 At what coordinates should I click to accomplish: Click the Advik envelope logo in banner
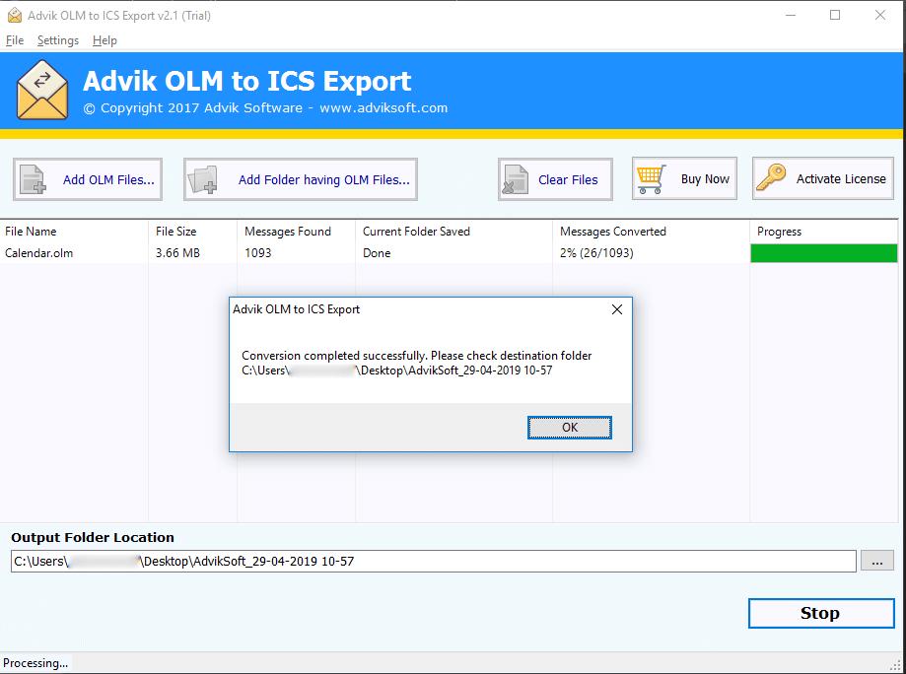[x=42, y=90]
